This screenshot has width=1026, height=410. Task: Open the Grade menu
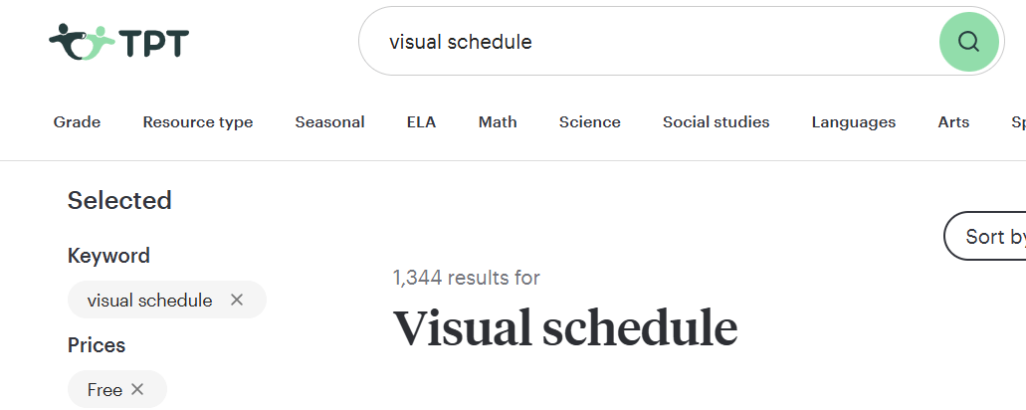(77, 122)
